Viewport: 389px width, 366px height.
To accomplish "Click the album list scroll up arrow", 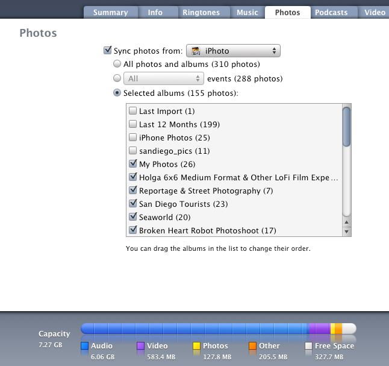I will point(347,222).
